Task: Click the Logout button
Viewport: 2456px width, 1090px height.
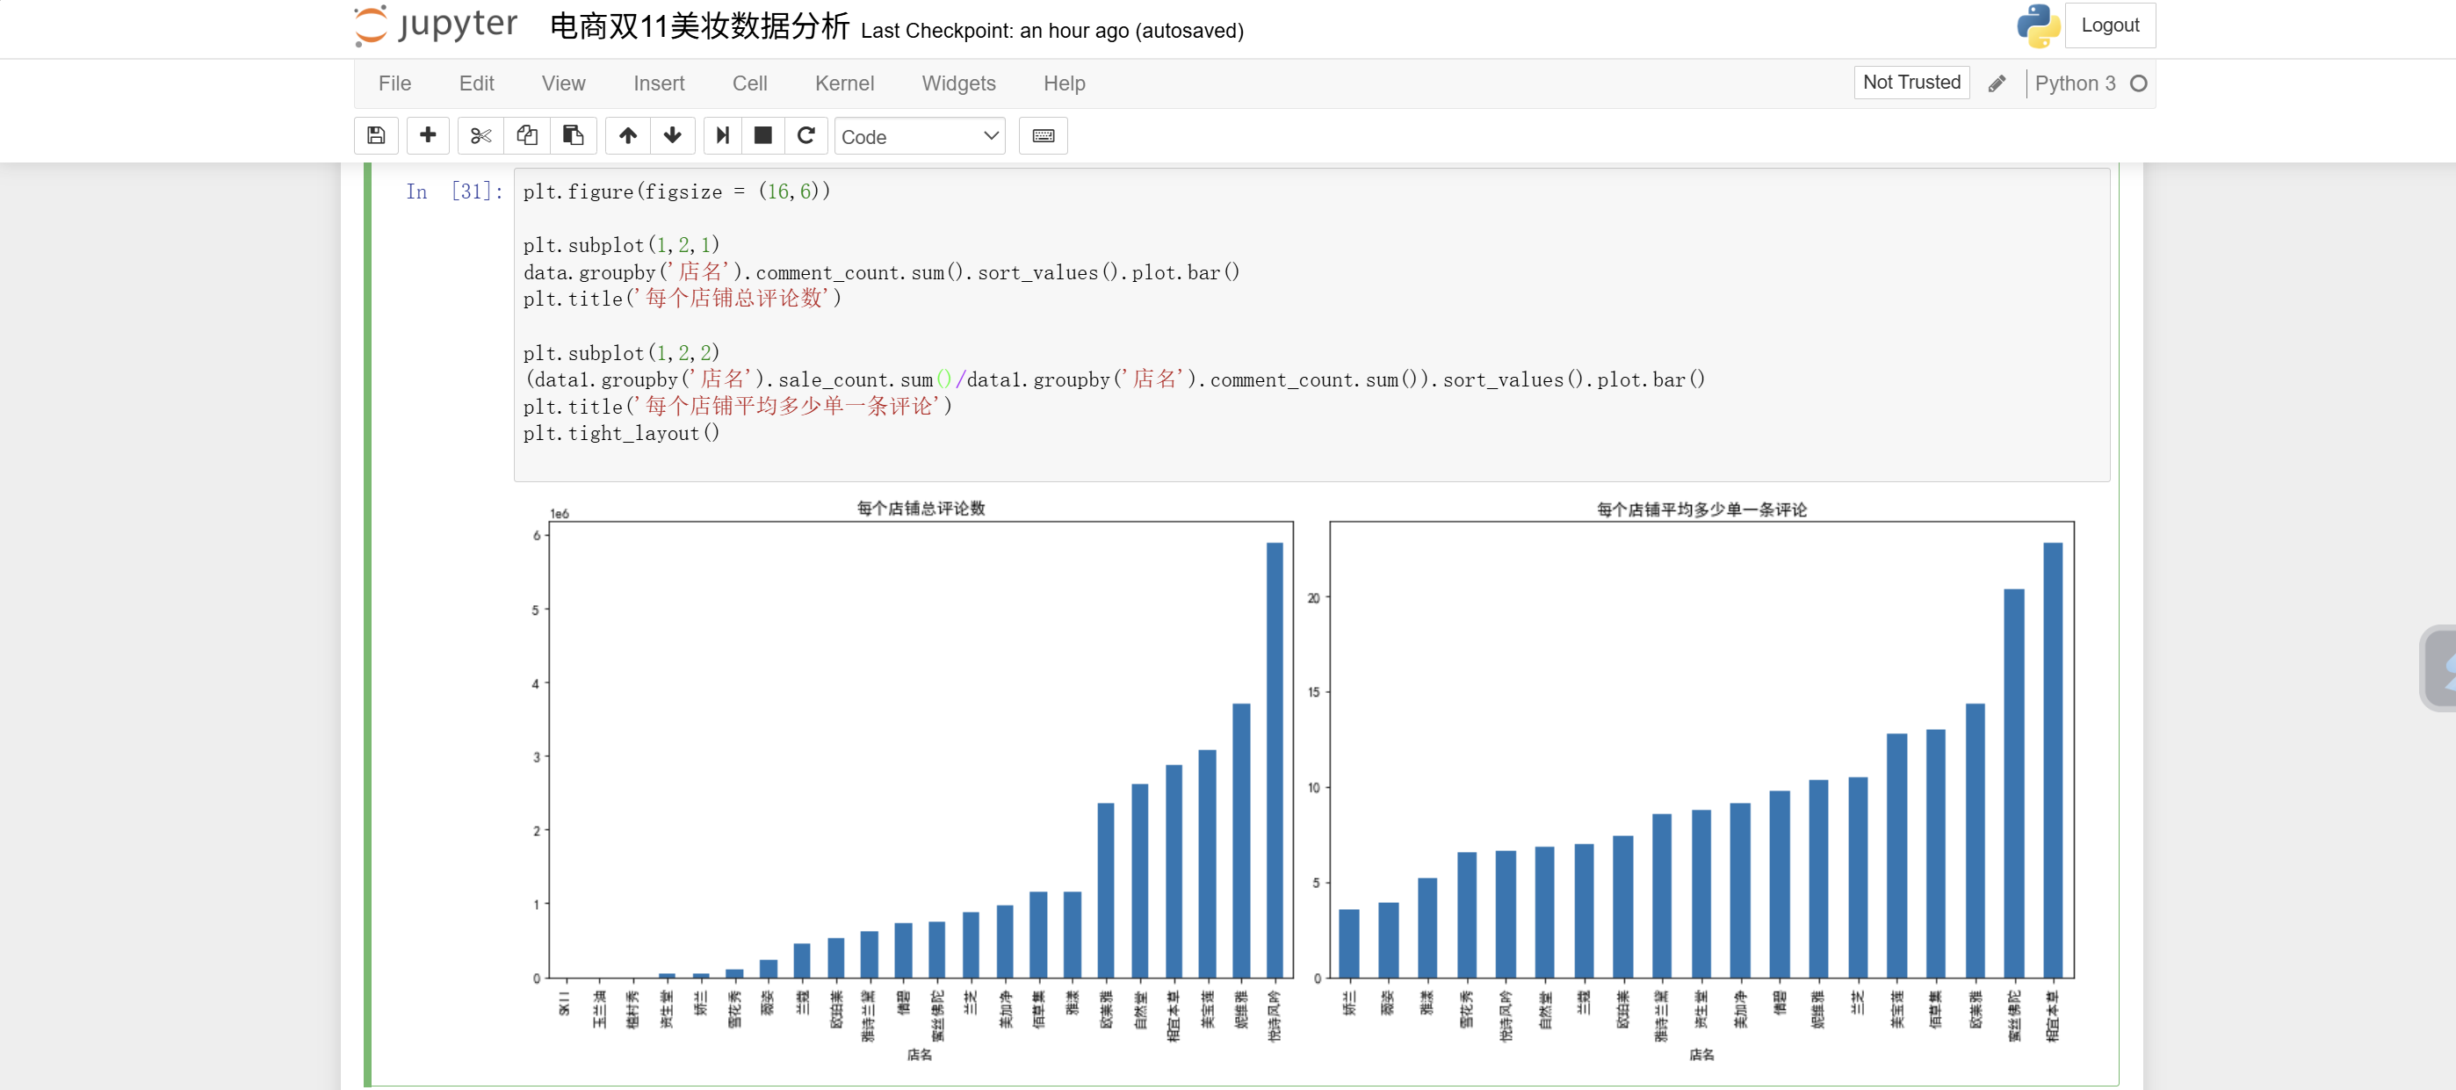Action: pos(2109,25)
